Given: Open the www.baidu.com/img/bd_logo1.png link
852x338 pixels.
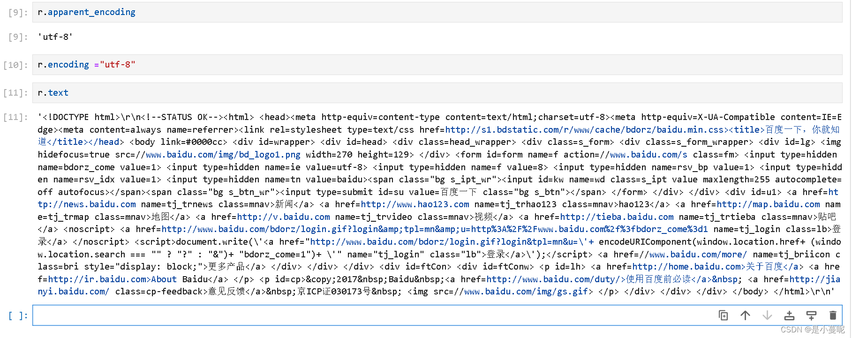Looking at the screenshot, I should click(223, 155).
